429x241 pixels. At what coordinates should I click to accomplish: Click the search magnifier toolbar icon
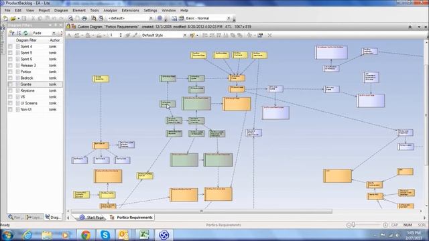[101, 18]
